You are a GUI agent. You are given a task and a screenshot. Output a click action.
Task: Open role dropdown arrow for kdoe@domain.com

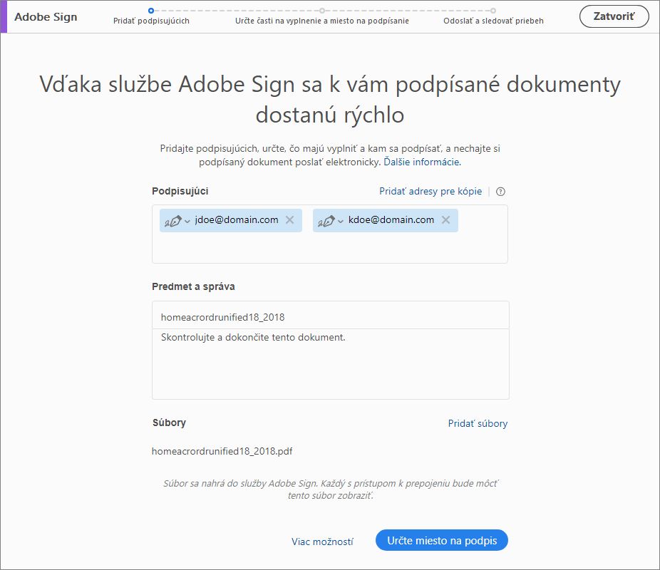pos(341,222)
